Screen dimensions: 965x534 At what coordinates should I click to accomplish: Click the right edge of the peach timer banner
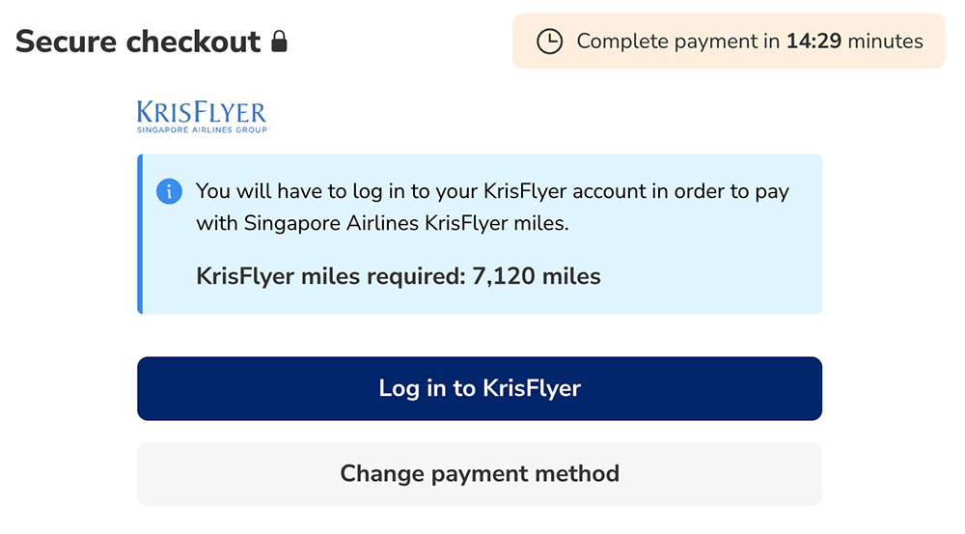(938, 42)
